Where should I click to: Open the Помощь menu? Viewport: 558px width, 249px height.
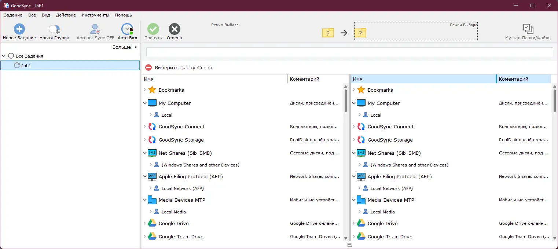[124, 15]
